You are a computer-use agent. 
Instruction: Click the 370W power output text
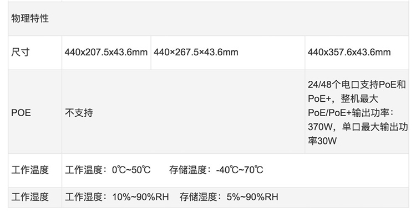tap(320, 127)
